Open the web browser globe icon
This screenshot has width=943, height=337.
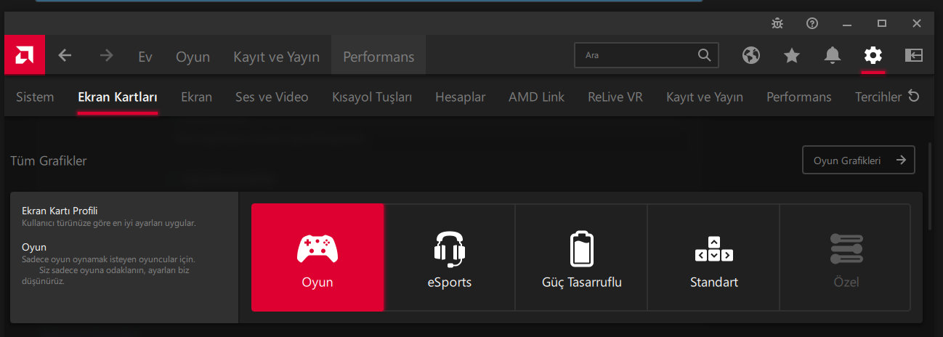(751, 55)
